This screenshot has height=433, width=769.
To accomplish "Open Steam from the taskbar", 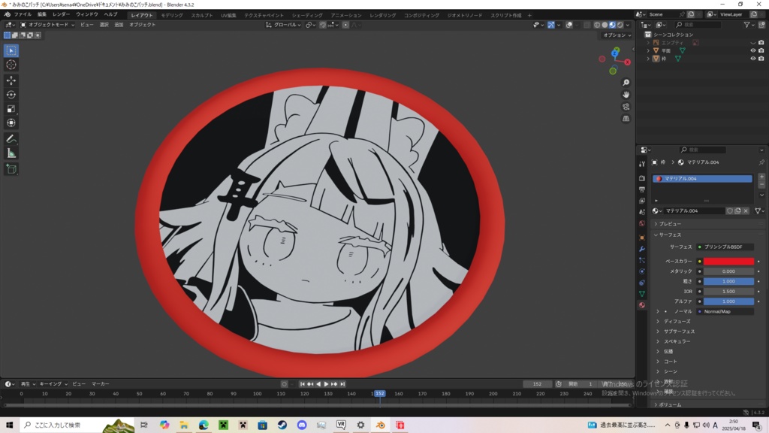I will pos(282,425).
